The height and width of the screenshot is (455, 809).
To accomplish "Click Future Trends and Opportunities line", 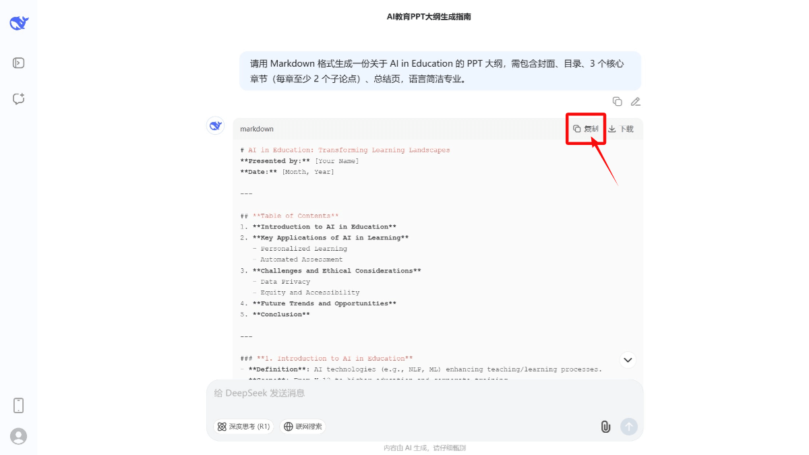I will click(x=318, y=303).
